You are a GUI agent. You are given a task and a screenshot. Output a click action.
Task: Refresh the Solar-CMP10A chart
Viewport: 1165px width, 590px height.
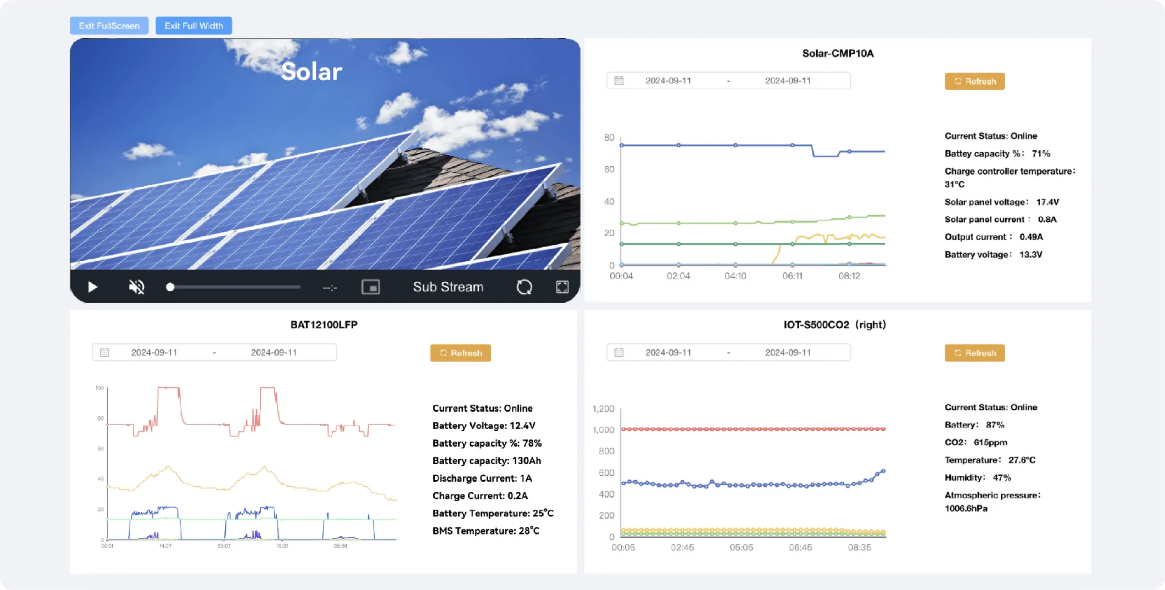coord(974,81)
